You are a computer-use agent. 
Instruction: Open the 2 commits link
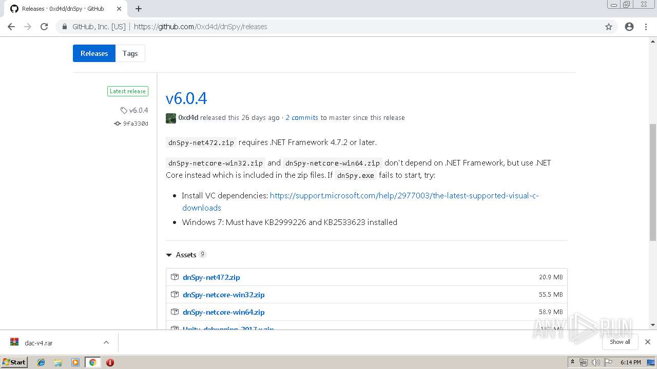[302, 117]
